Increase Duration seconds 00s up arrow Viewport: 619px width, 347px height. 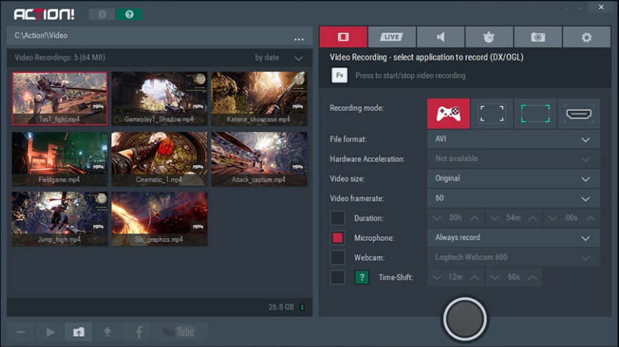pos(590,218)
